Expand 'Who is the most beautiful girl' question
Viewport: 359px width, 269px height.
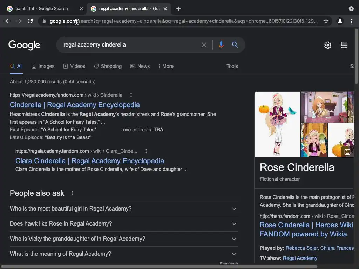click(124, 209)
